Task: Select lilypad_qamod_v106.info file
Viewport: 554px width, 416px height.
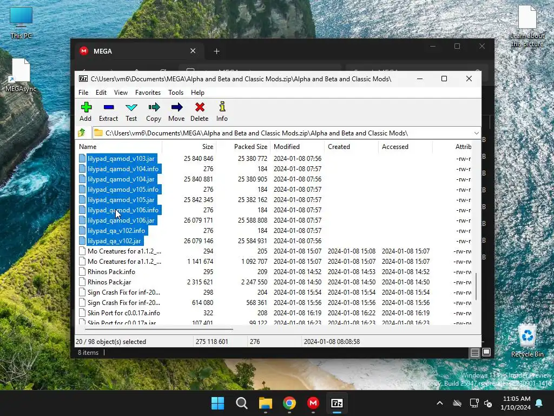Action: click(x=123, y=210)
